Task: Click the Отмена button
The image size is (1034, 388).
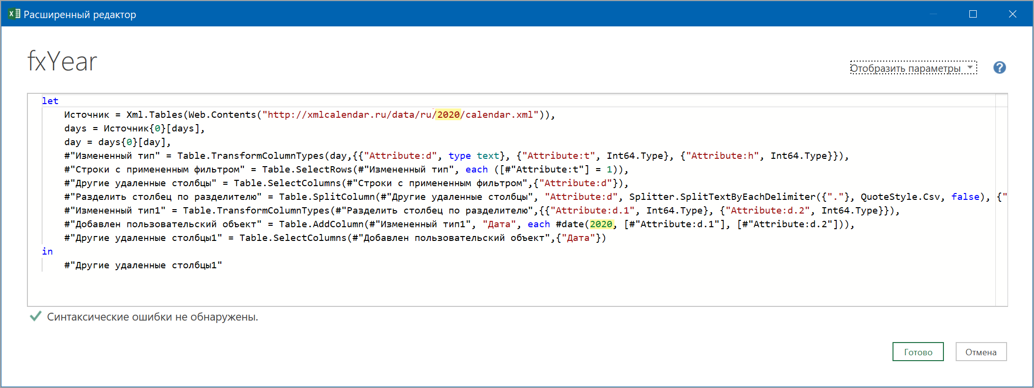Action: point(981,352)
